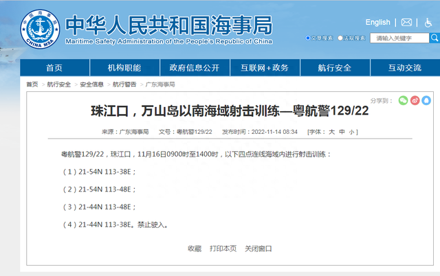Open the email envelope icon
The width and height of the screenshot is (440, 276).
pos(406,23)
